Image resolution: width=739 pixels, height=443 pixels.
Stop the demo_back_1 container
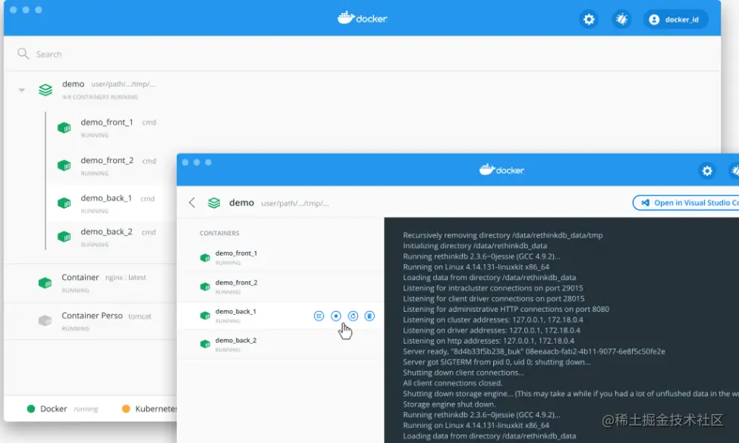336,316
